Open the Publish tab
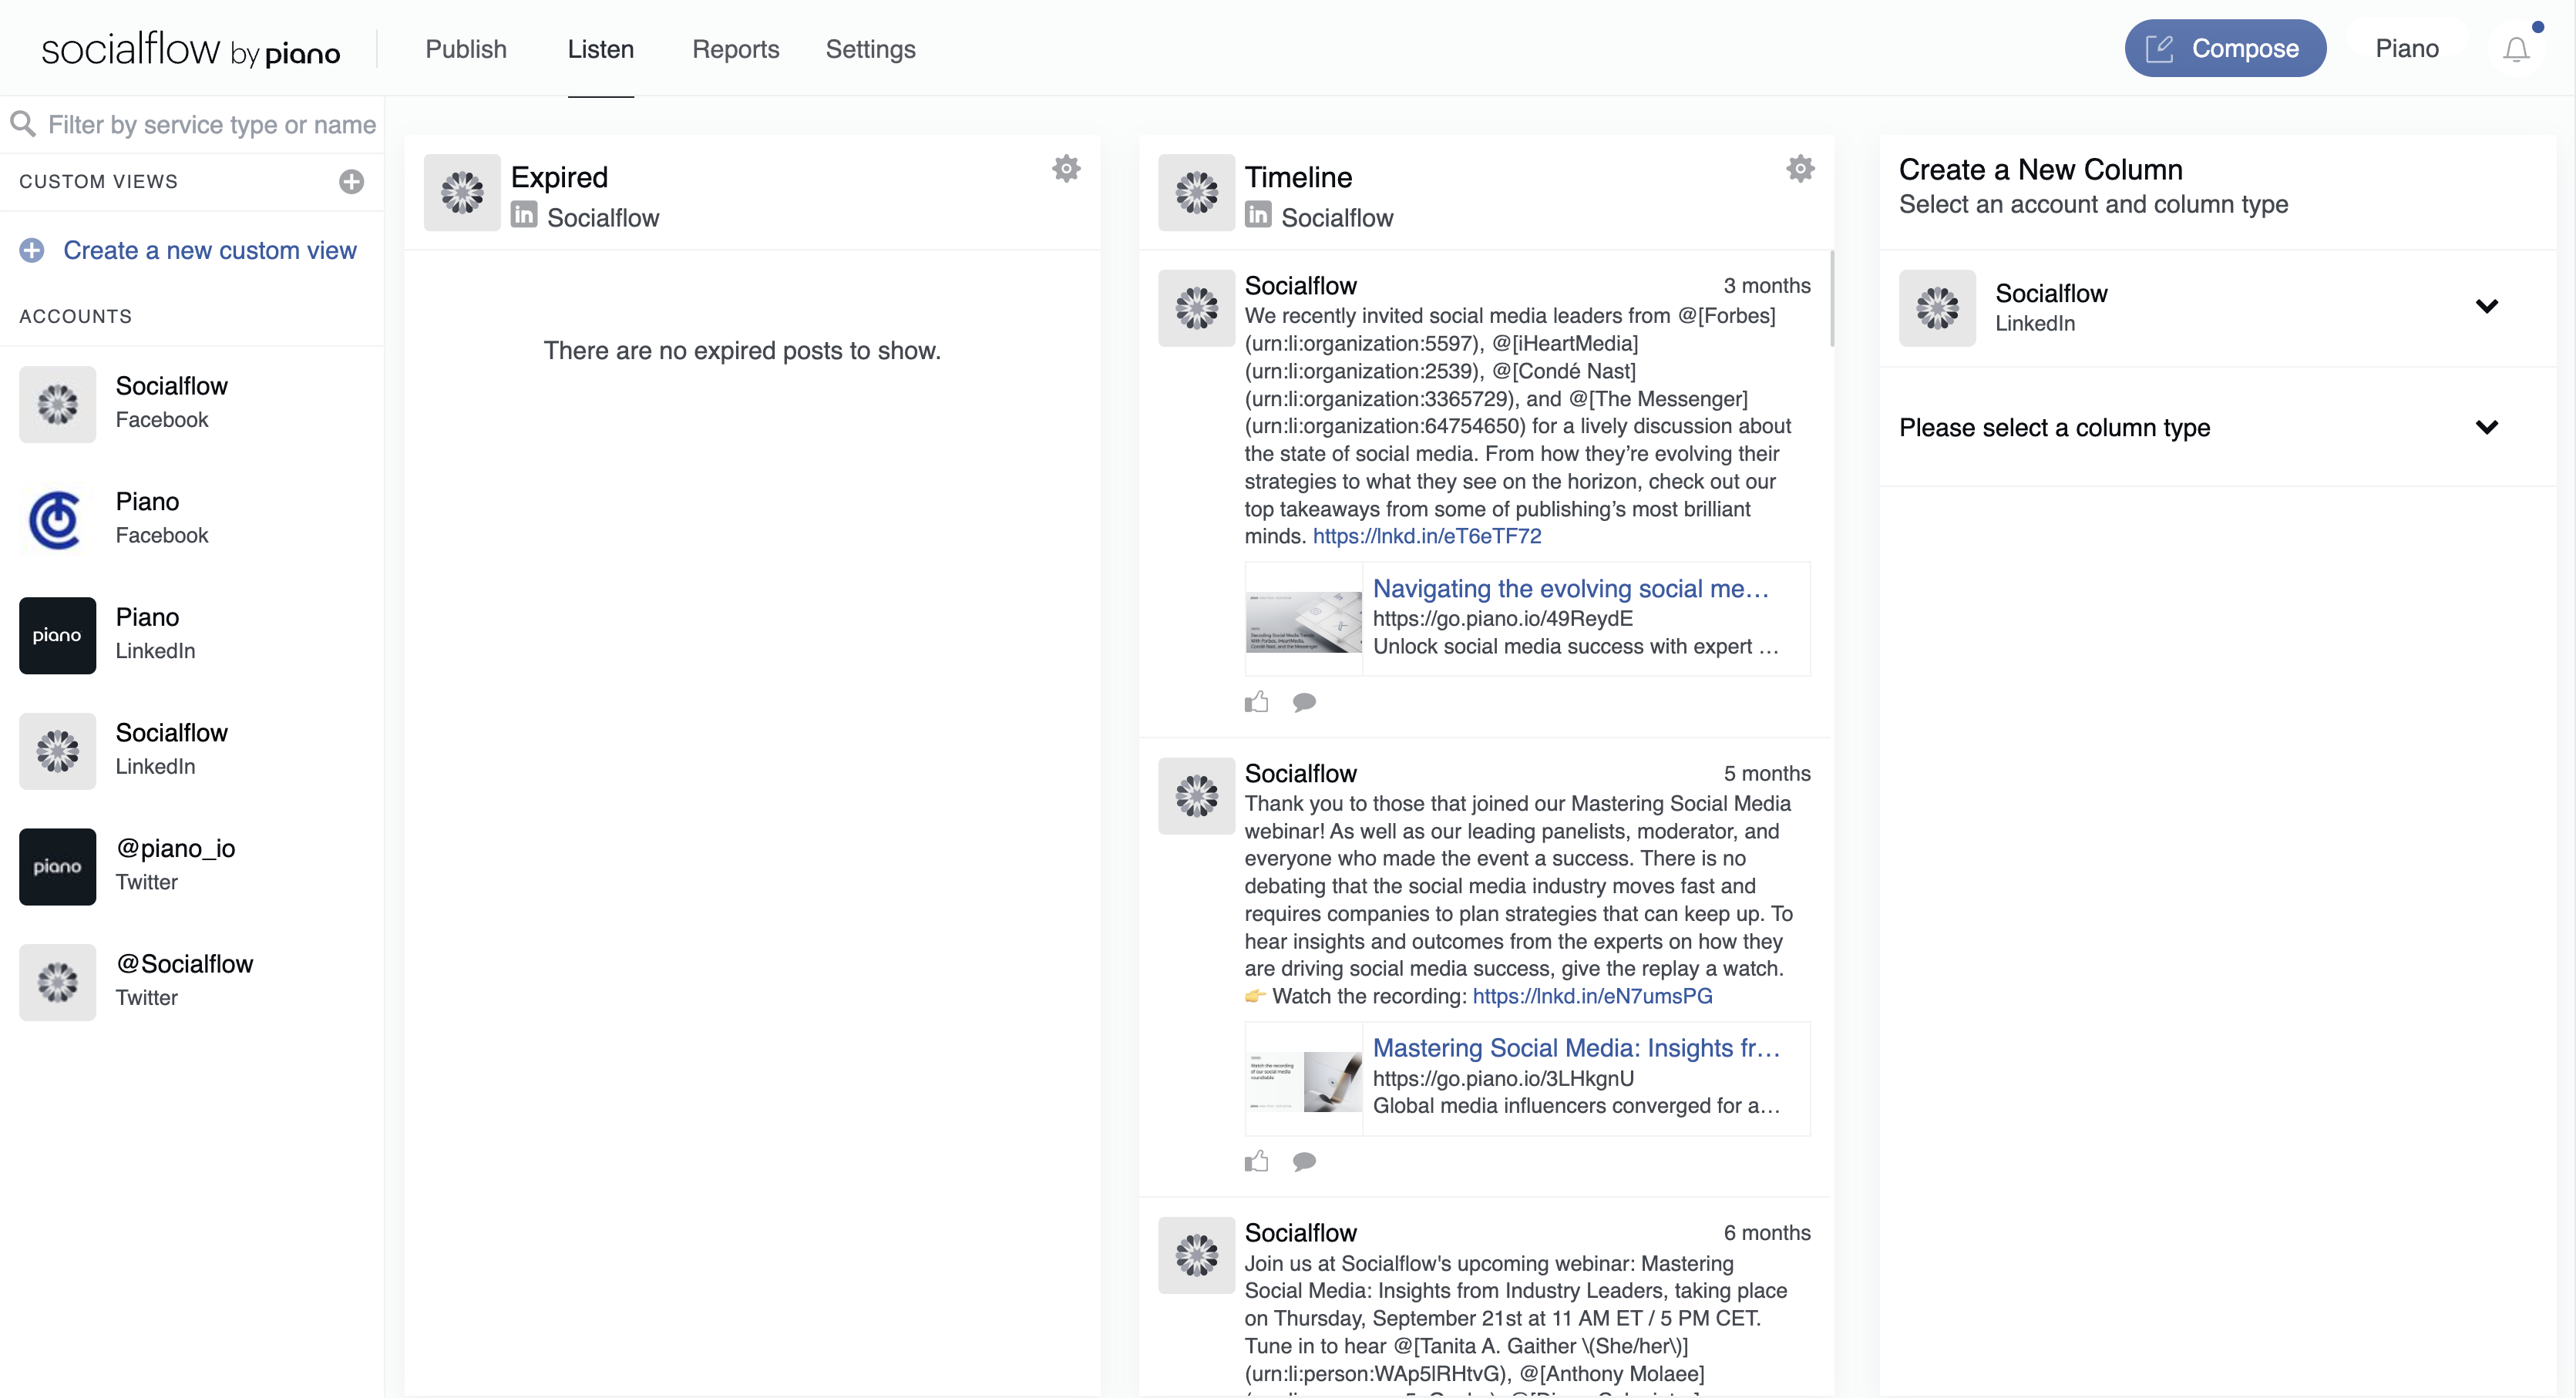Viewport: 2576px width, 1398px height. (x=466, y=49)
